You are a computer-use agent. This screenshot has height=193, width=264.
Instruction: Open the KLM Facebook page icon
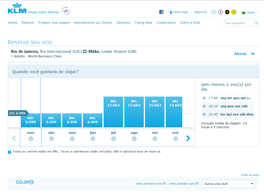click(x=161, y=12)
